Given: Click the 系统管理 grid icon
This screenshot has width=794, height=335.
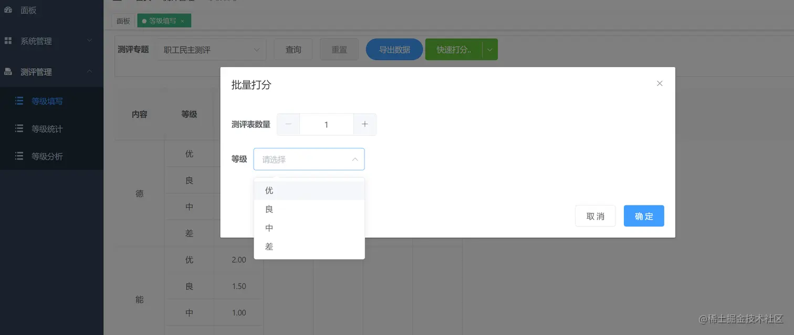Looking at the screenshot, I should pos(8,40).
